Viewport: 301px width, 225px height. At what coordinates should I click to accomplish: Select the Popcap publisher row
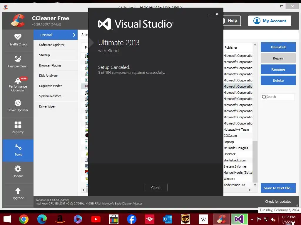point(238,142)
